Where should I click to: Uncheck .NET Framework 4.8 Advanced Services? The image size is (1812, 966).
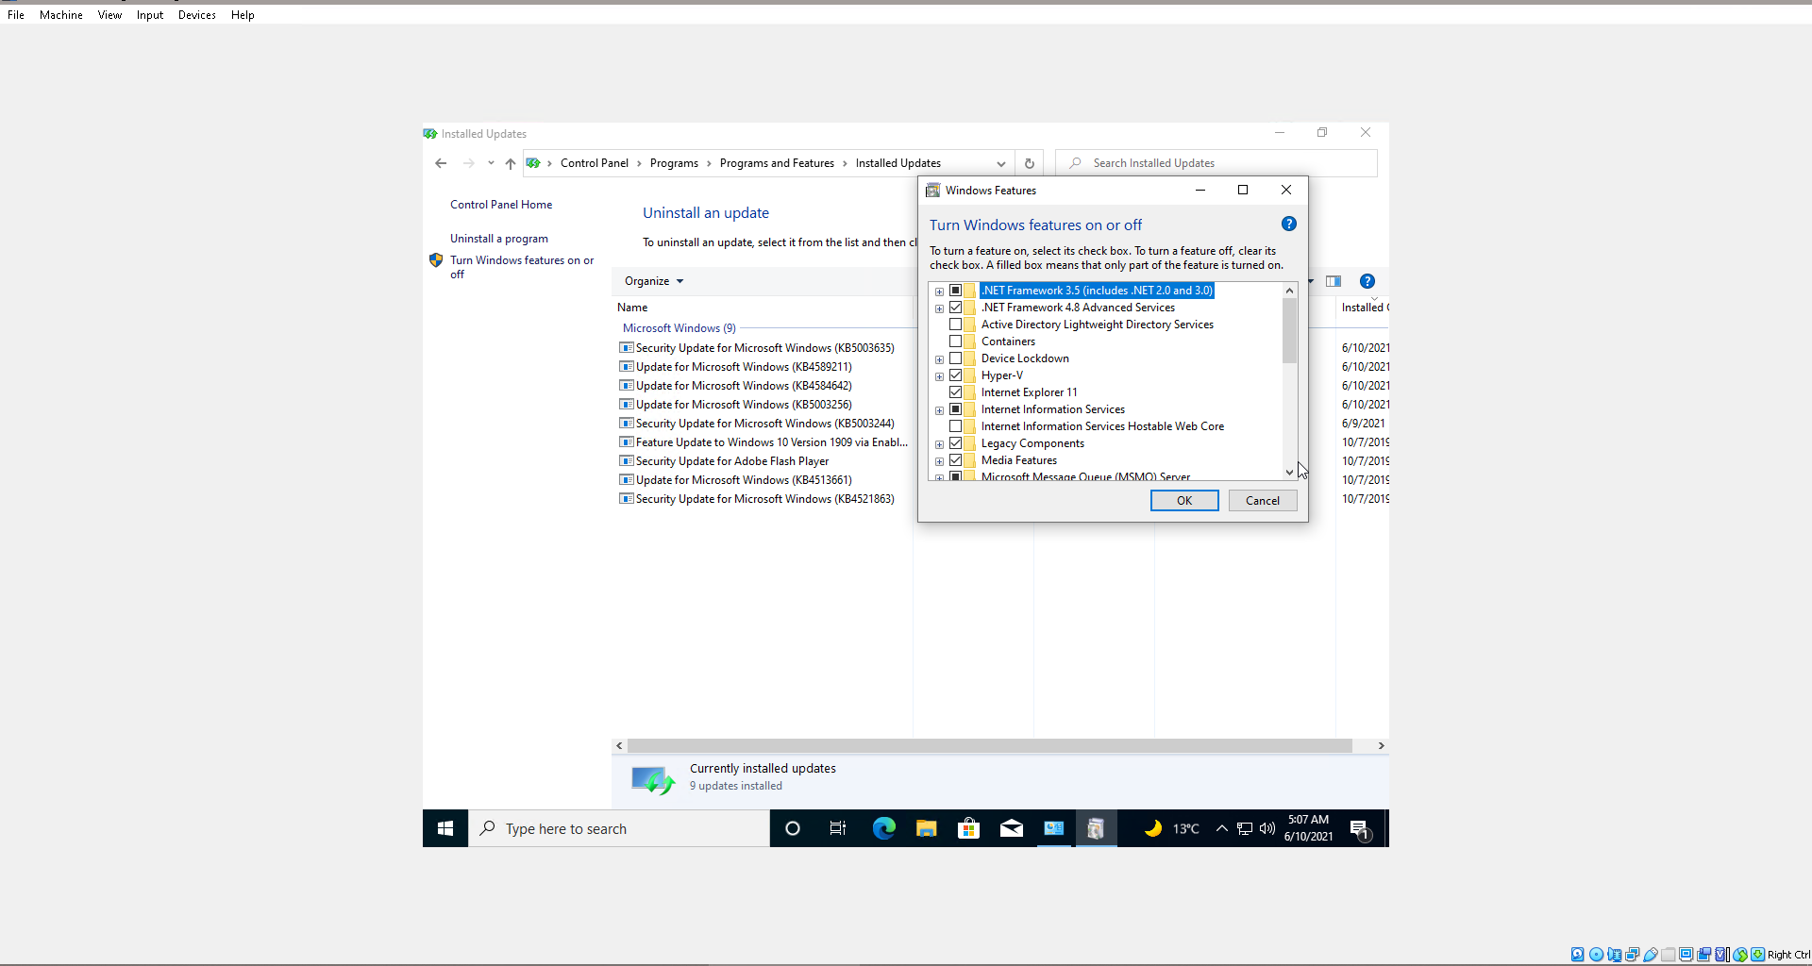click(x=956, y=308)
